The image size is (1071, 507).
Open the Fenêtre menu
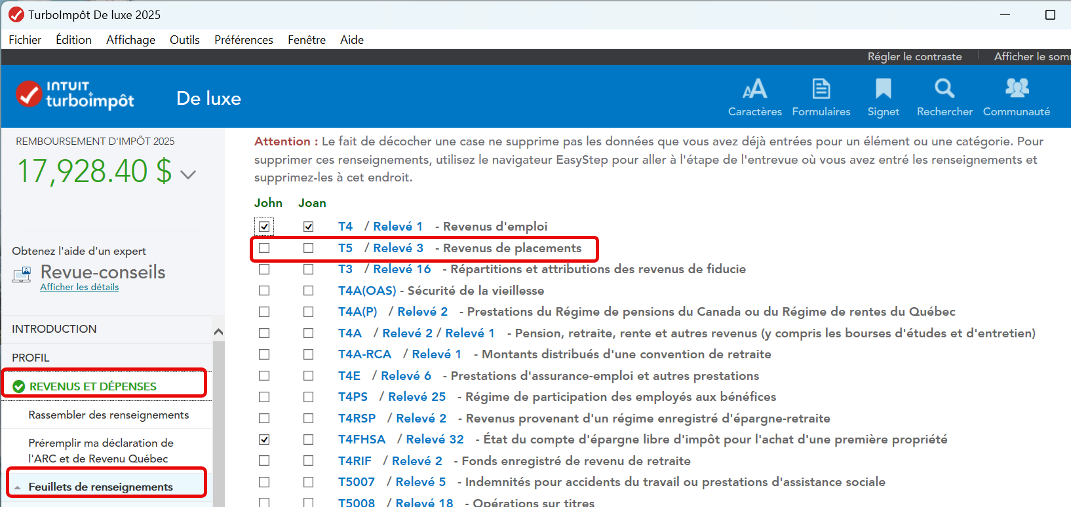point(307,39)
